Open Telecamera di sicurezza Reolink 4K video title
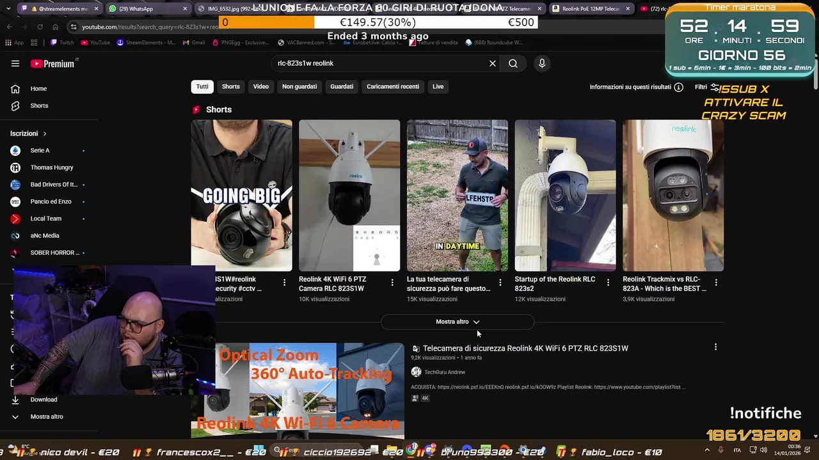The image size is (819, 460). [525, 348]
